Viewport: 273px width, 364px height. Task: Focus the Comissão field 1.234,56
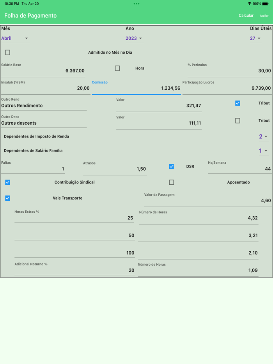coord(136,88)
